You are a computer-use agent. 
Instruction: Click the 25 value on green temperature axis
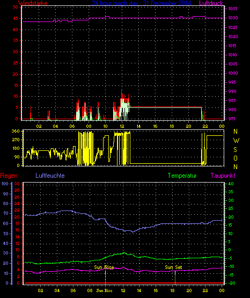click(x=231, y=209)
